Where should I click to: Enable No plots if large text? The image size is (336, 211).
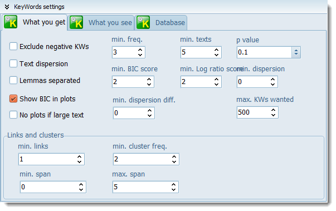point(13,115)
